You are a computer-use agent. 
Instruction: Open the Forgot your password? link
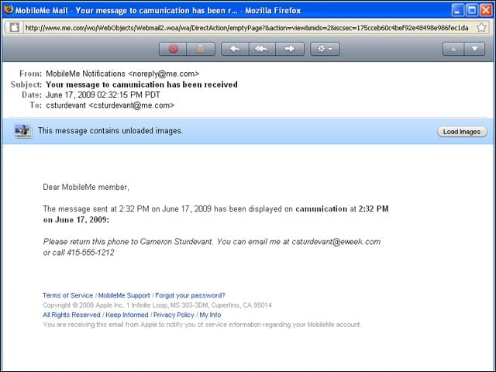190,295
